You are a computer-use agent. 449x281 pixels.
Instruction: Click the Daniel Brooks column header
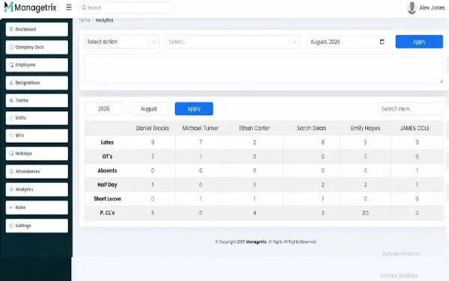pos(153,128)
